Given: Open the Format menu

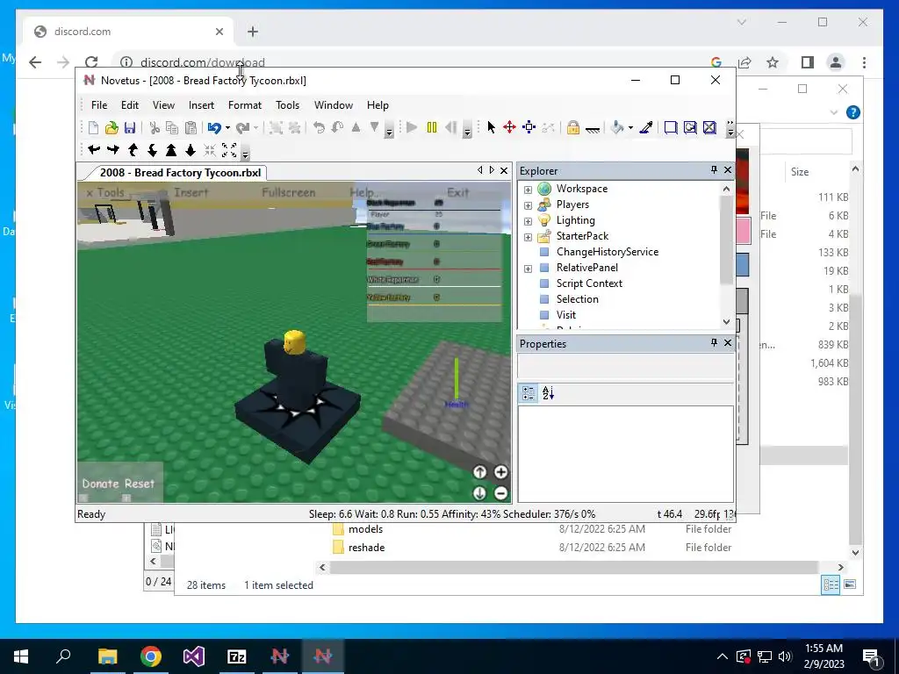Looking at the screenshot, I should pos(245,105).
